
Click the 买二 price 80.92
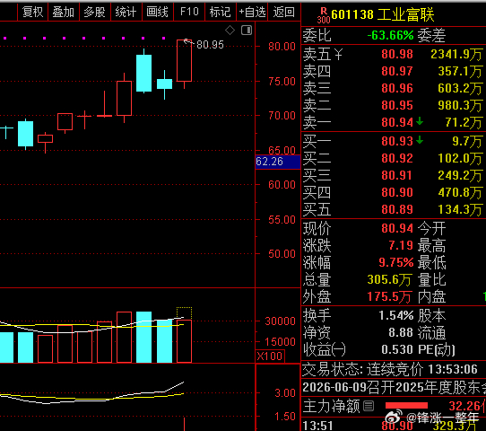point(397,159)
